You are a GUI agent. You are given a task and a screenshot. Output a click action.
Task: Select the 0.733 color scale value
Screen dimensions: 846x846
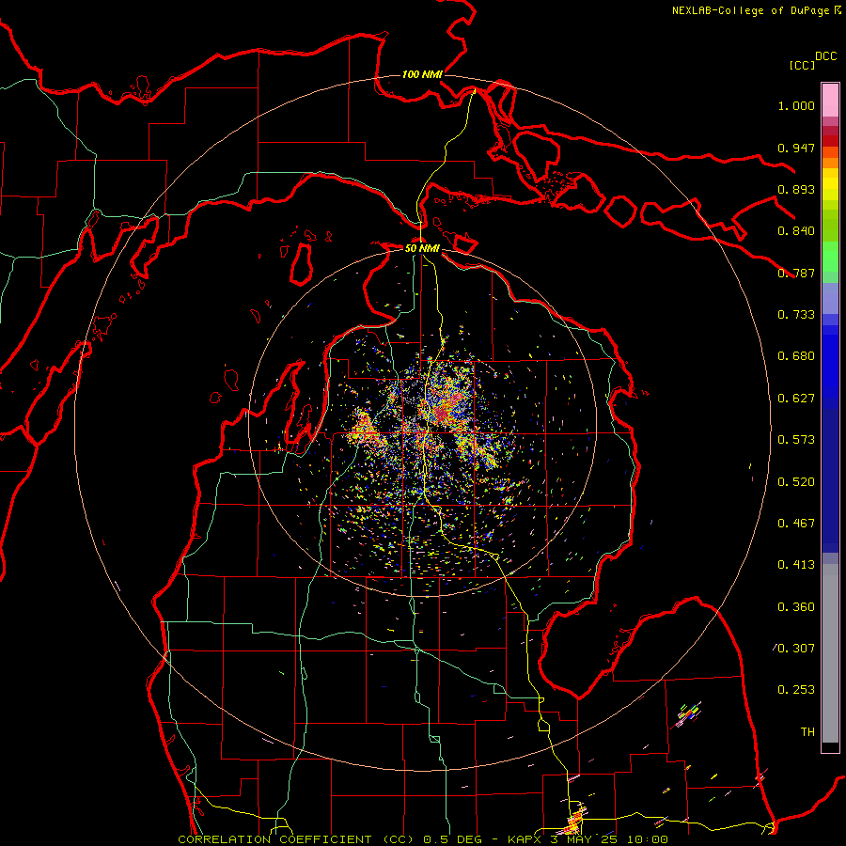coord(796,315)
